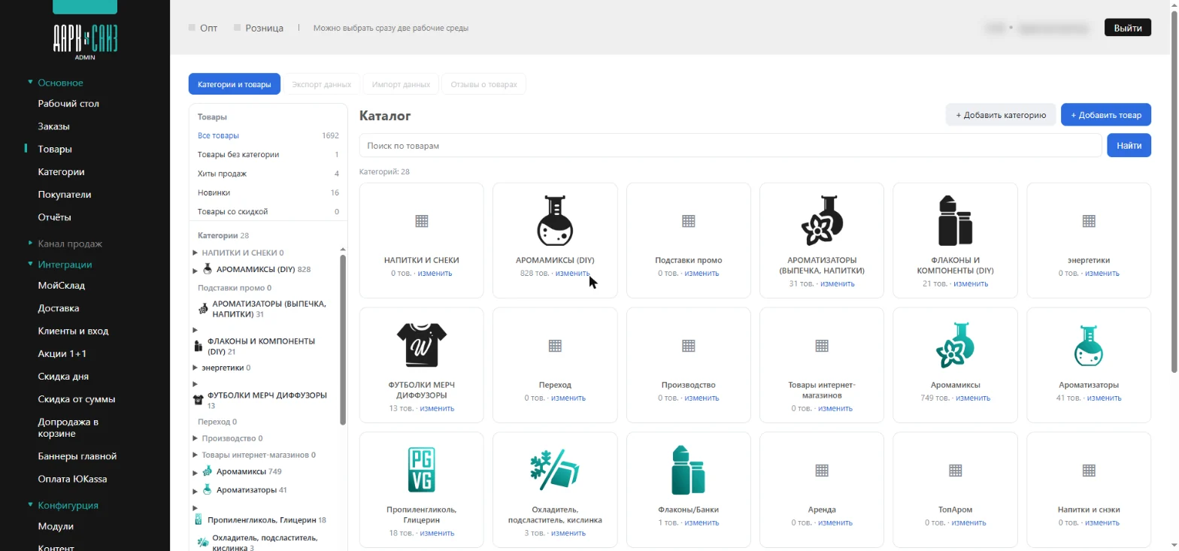Log out with the Выйти button
Image resolution: width=1179 pixels, height=551 pixels.
[1128, 28]
